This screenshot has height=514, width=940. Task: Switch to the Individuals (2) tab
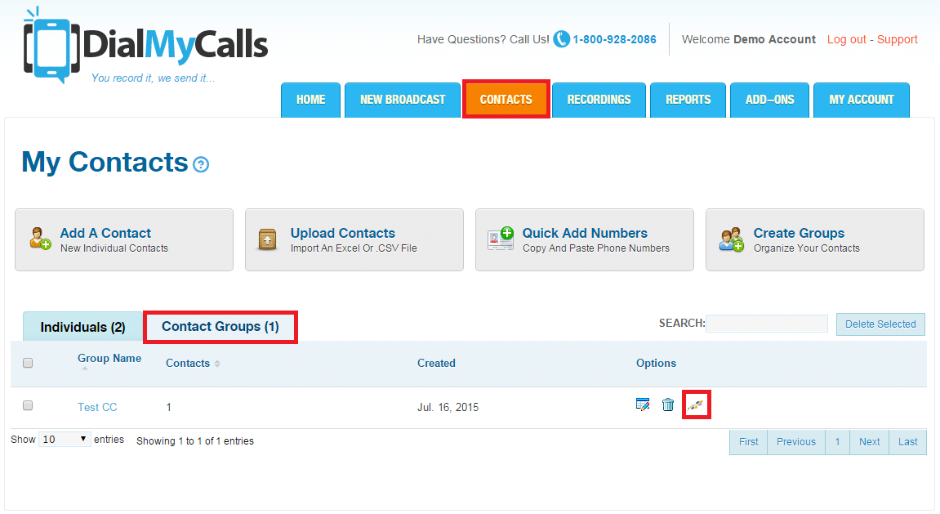click(x=82, y=327)
